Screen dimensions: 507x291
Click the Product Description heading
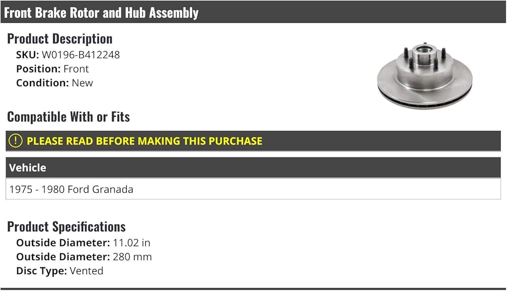(x=60, y=39)
